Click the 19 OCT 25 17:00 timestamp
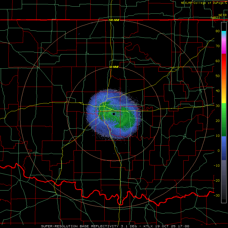The height and width of the screenshot is (228, 228). (x=173, y=226)
